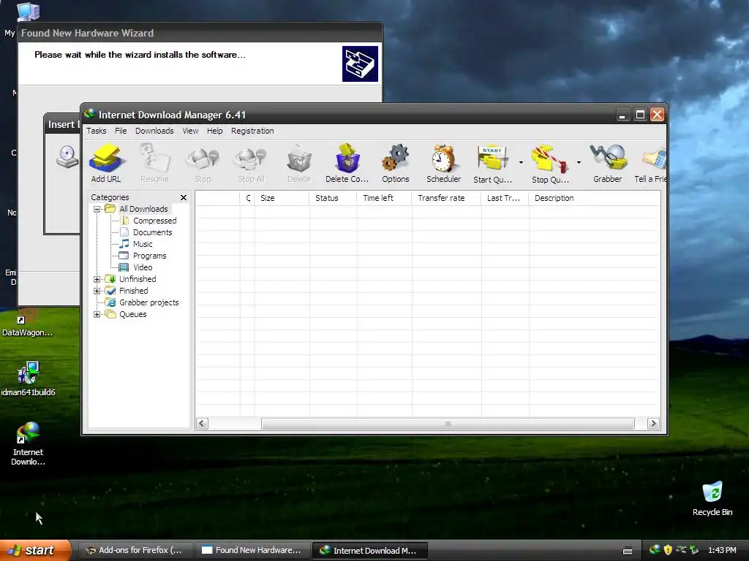The height and width of the screenshot is (561, 749).
Task: Switch to Add-ons for Firefox taskbar item
Action: [x=135, y=550]
